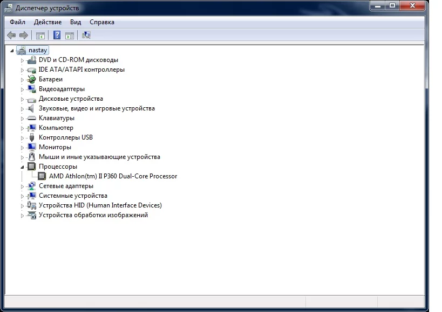442x312 pixels.
Task: Click the sound devices speaker icon
Action: (x=31, y=108)
